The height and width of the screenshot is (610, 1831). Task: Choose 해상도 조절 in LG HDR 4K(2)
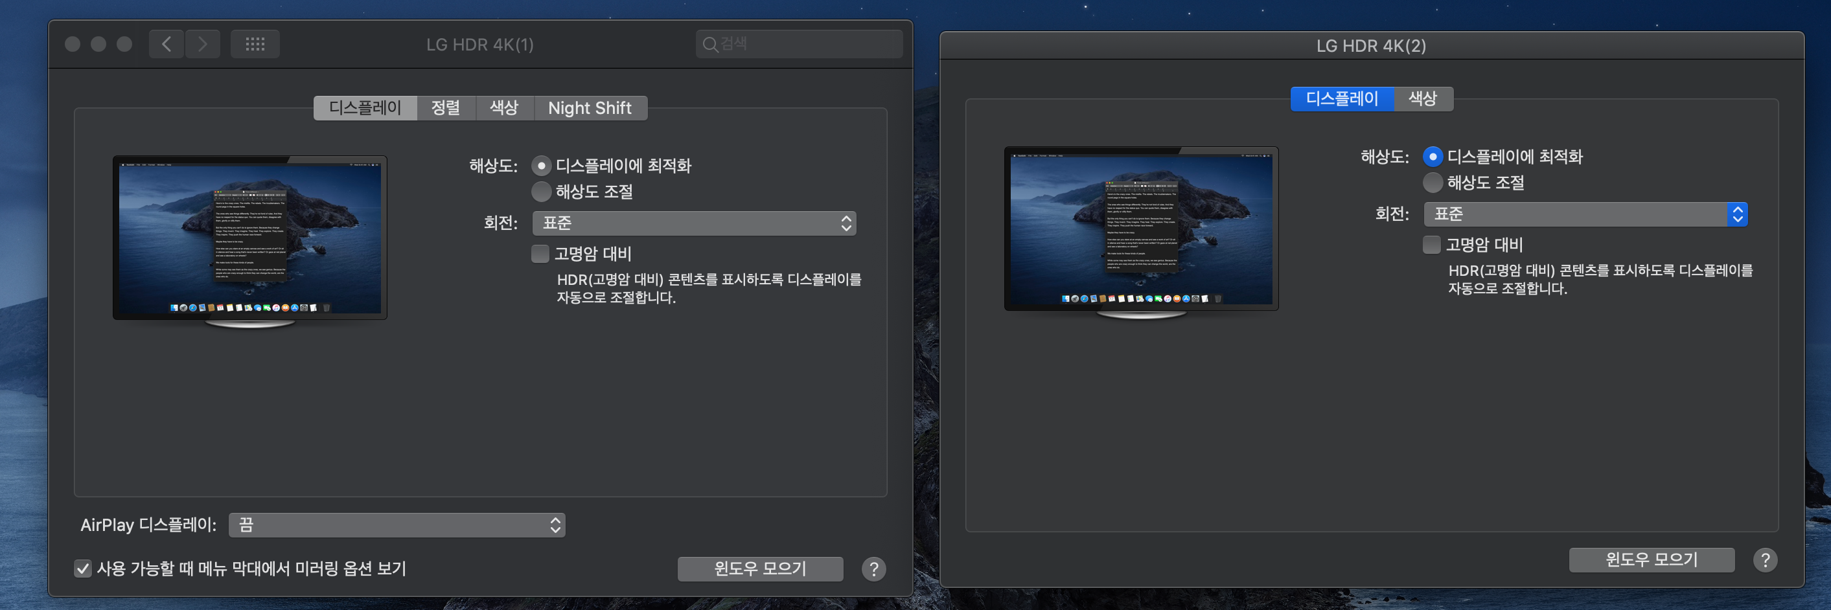(x=1433, y=183)
